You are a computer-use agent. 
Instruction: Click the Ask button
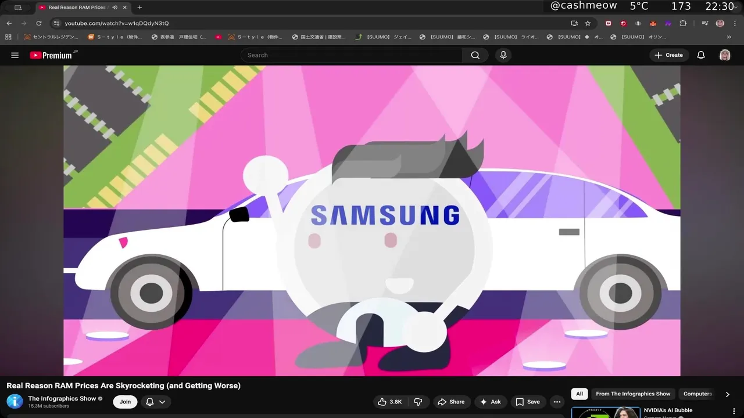coord(491,402)
